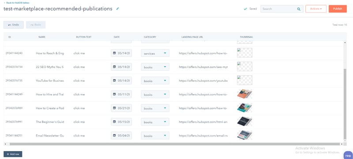Click date field 05/21 in Pod row
Image resolution: width=353 pixels, height=159 pixels.
coord(121,108)
